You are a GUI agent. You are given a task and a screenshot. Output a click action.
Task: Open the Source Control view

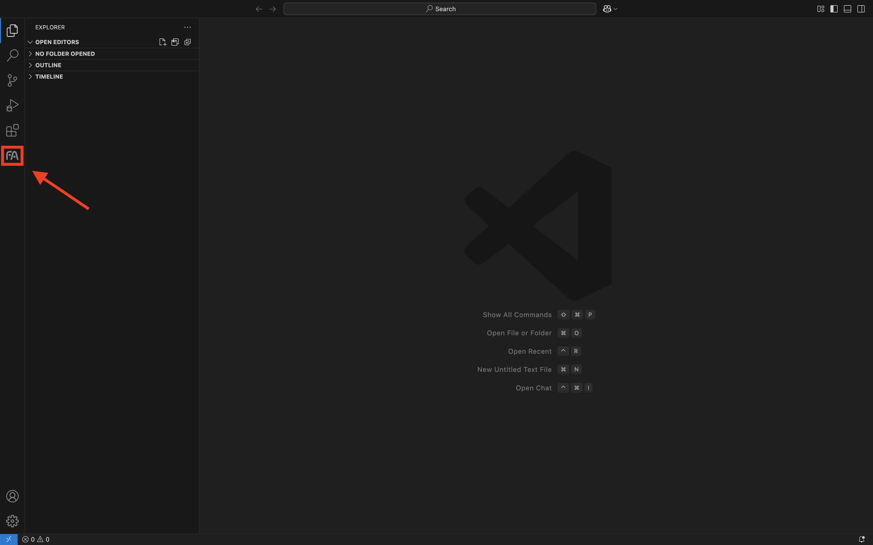[12, 80]
